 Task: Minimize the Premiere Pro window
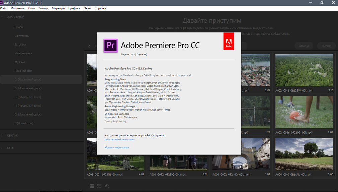311,3
